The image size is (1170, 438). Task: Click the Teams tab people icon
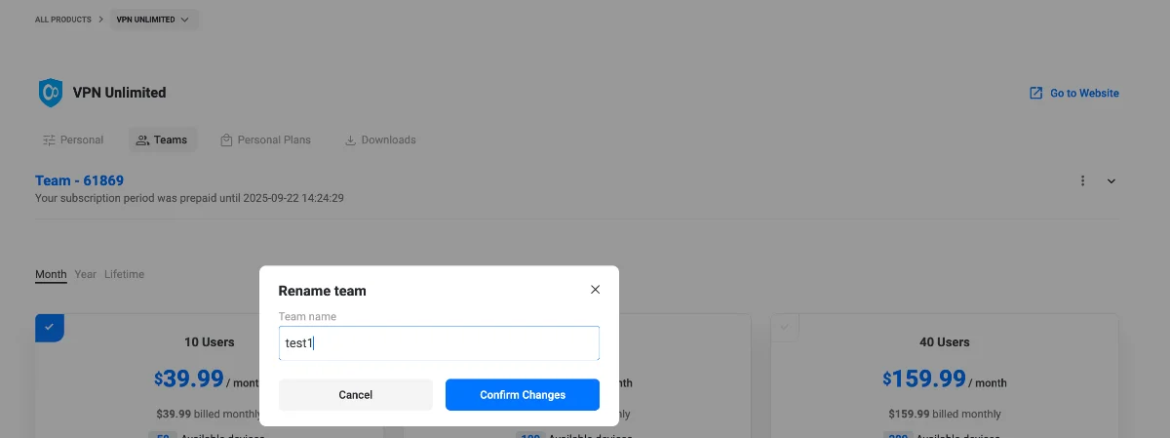pyautogui.click(x=142, y=140)
